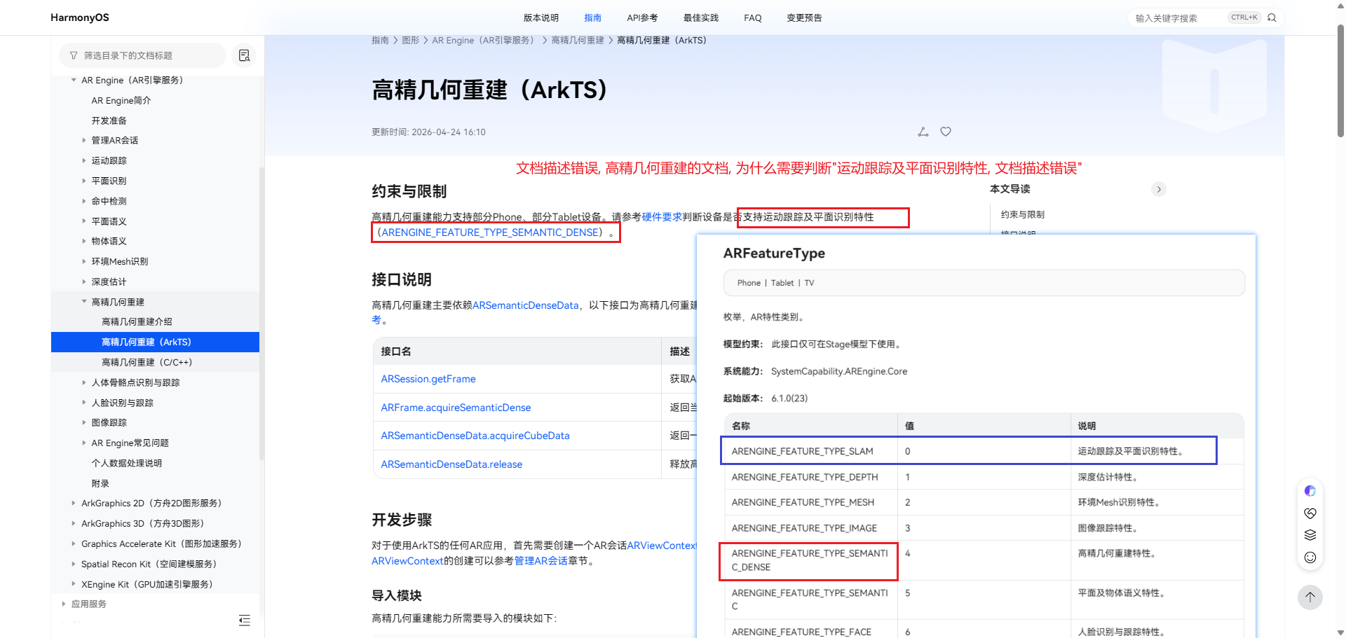Screen dimensions: 1346x638
Task: Click breadcrumb AR Engine（AR引擎服务）
Action: pyautogui.click(x=483, y=41)
